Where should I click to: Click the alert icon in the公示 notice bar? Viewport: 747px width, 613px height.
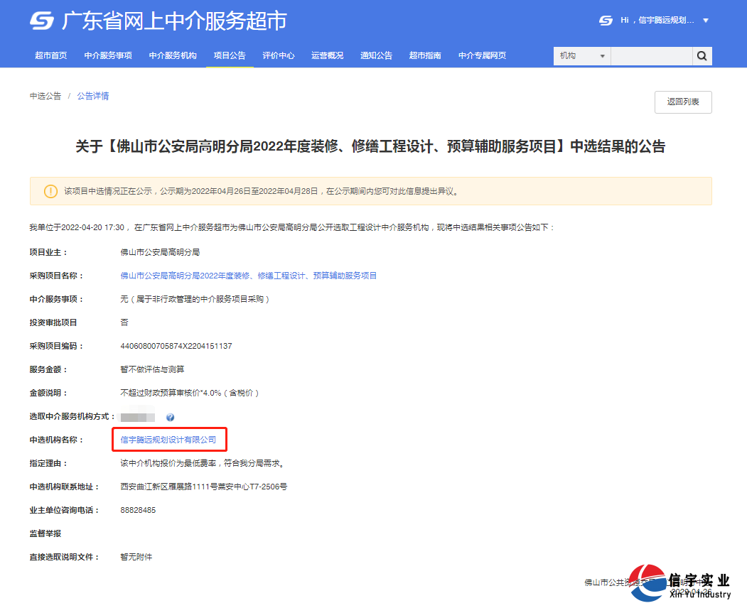pos(49,190)
